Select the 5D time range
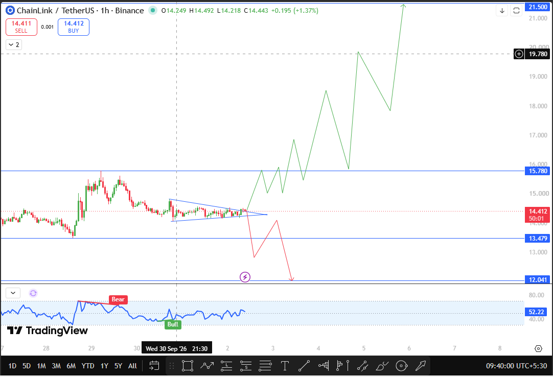 coord(27,366)
